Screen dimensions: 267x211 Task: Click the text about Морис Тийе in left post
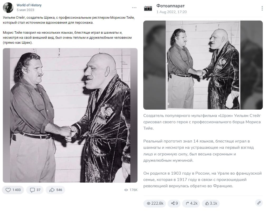click(67, 37)
